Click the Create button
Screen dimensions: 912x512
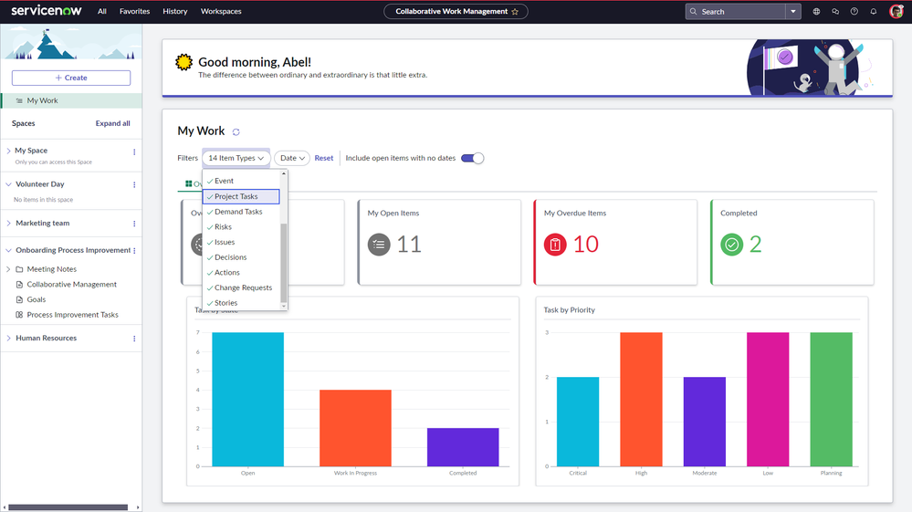(71, 78)
